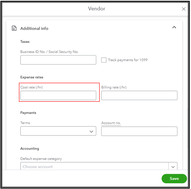Click the Business ID No. input field
191x189 pixels.
click(58, 60)
